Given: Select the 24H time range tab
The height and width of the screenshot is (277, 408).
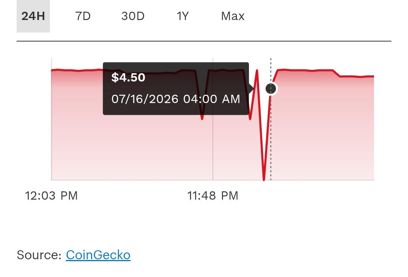Looking at the screenshot, I should [x=33, y=16].
